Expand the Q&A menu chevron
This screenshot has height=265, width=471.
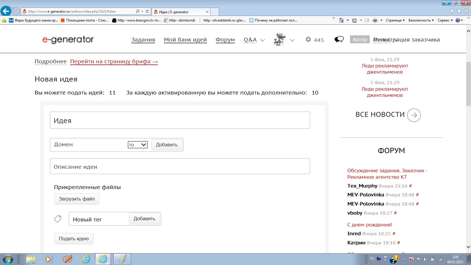tap(263, 40)
